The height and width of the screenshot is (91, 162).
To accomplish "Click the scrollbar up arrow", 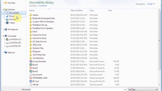I will (159, 10).
